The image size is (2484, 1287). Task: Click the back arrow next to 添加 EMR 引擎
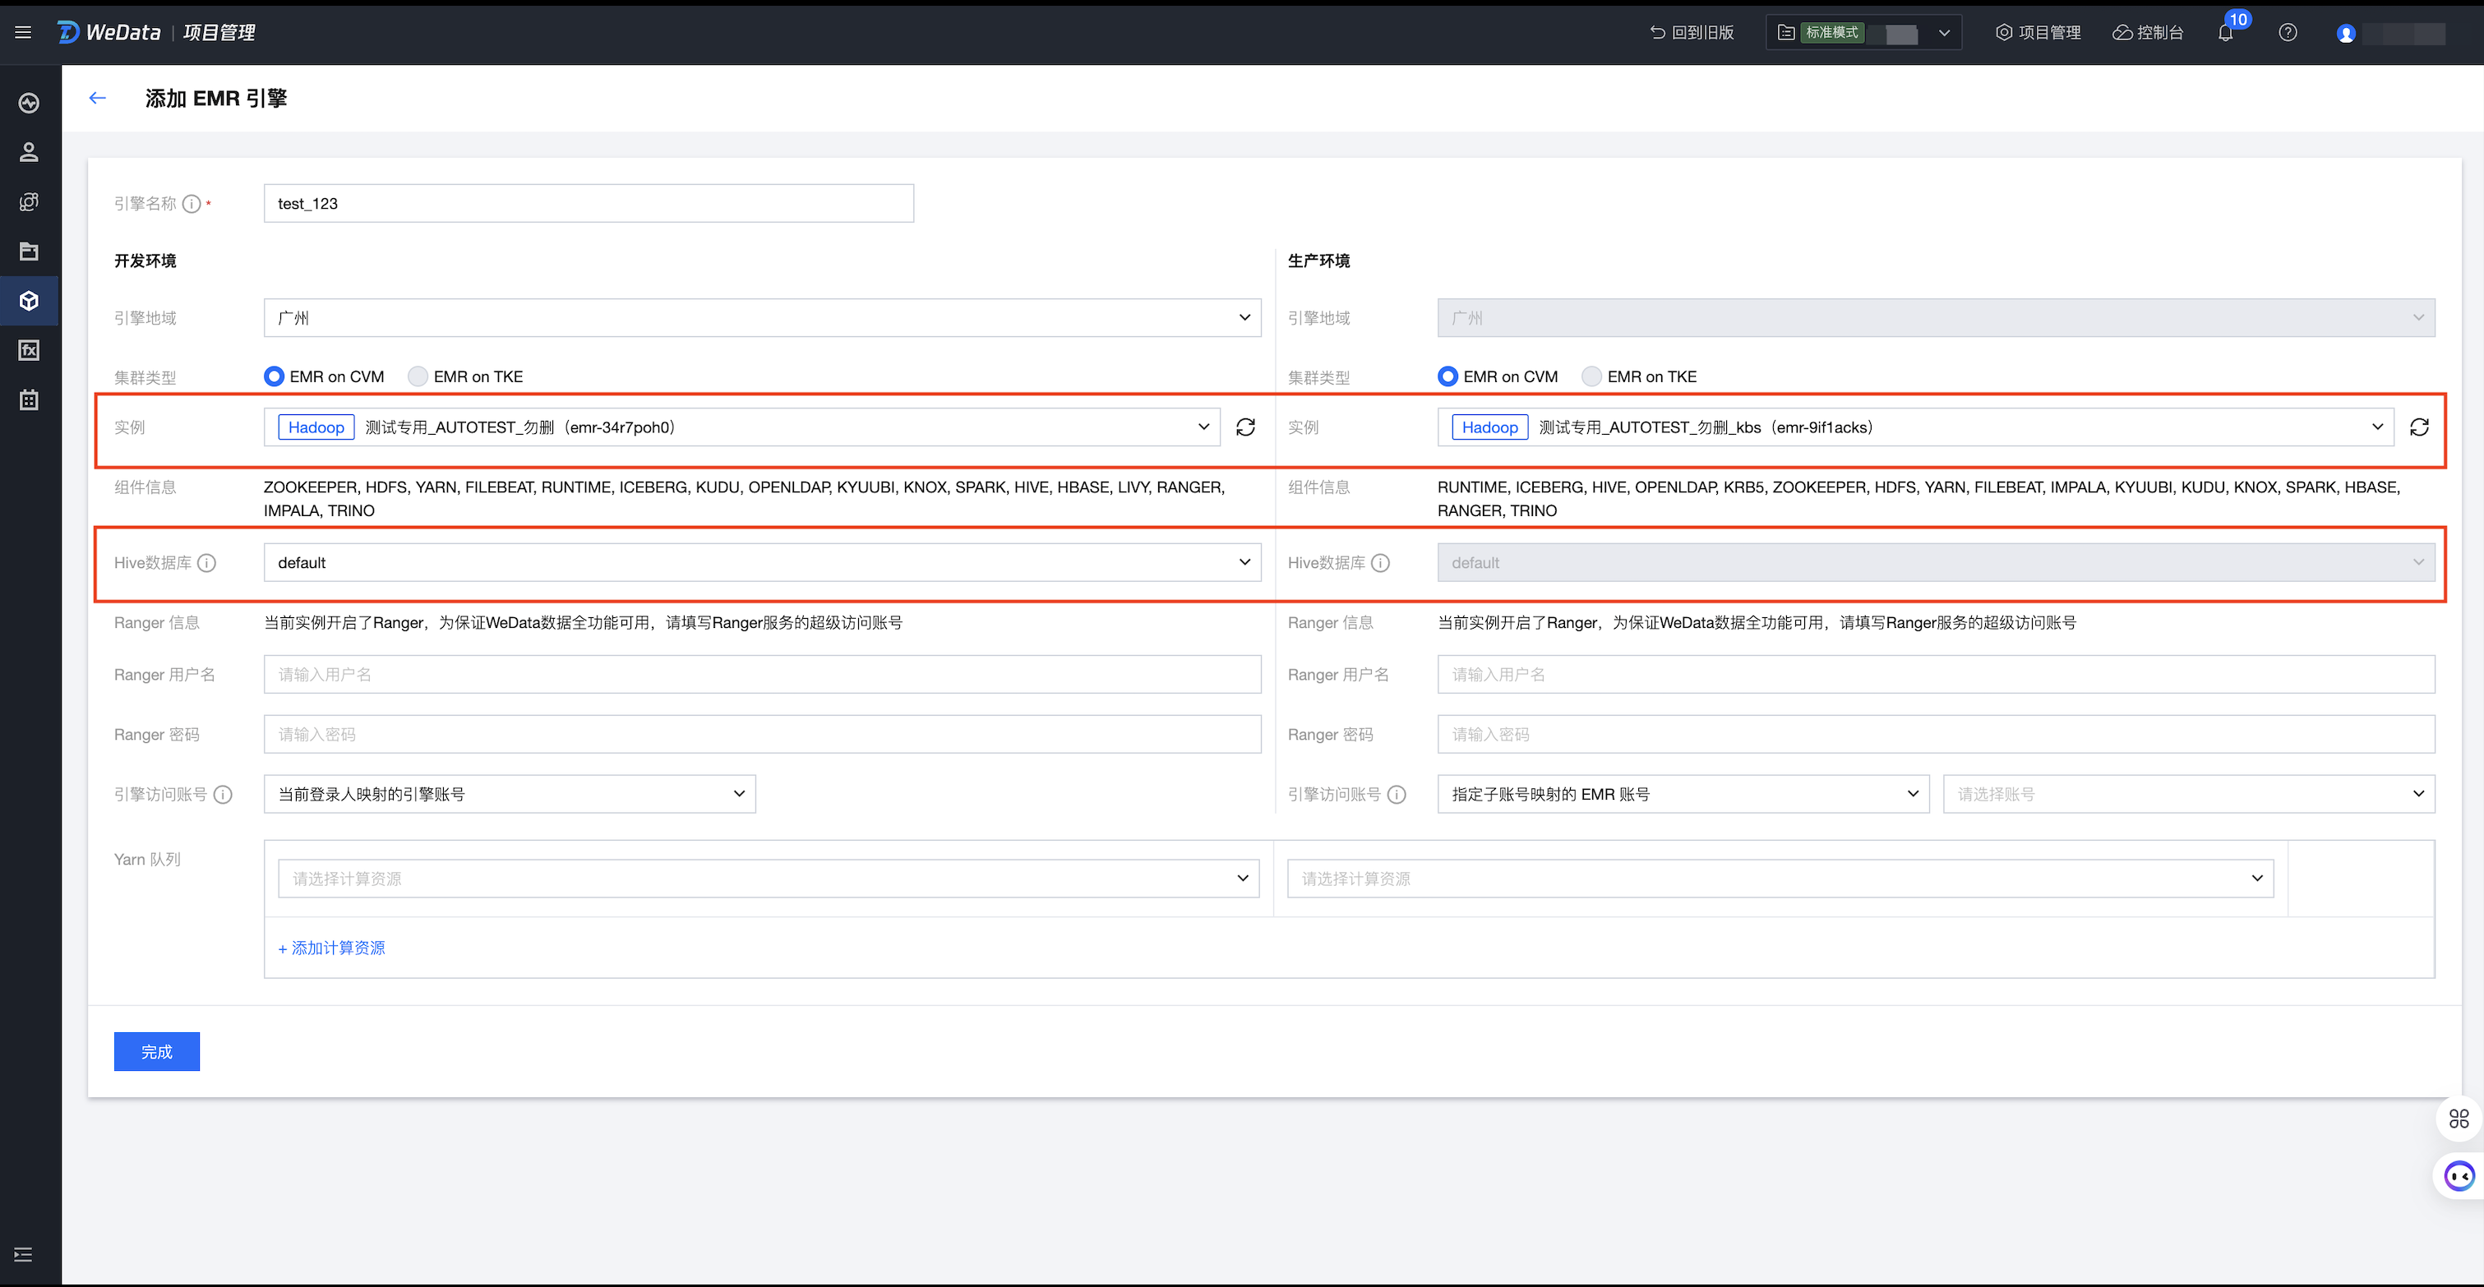(x=97, y=99)
